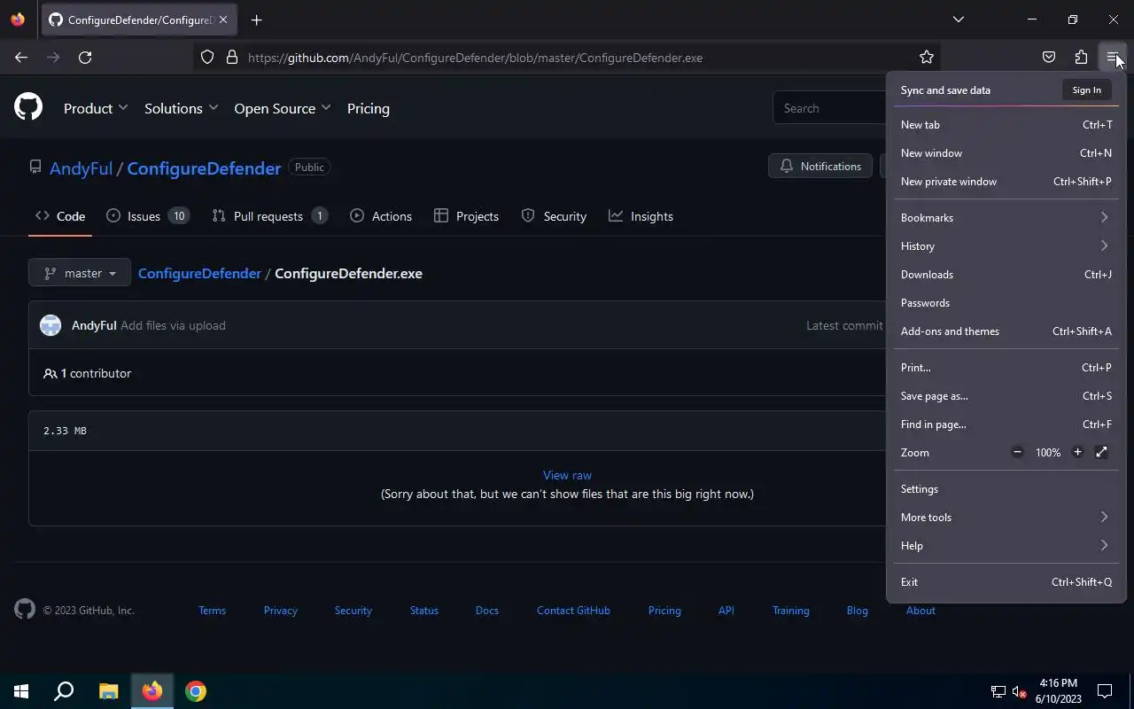The width and height of the screenshot is (1134, 709).
Task: Open the repository Security tab
Action: (x=554, y=216)
